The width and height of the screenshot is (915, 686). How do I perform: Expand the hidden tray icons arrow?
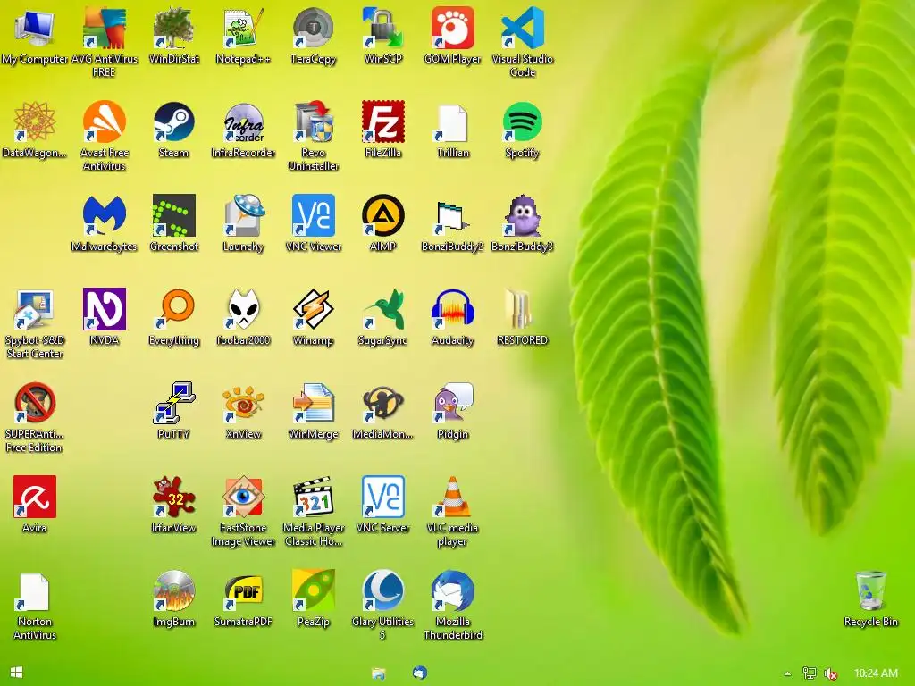(787, 673)
